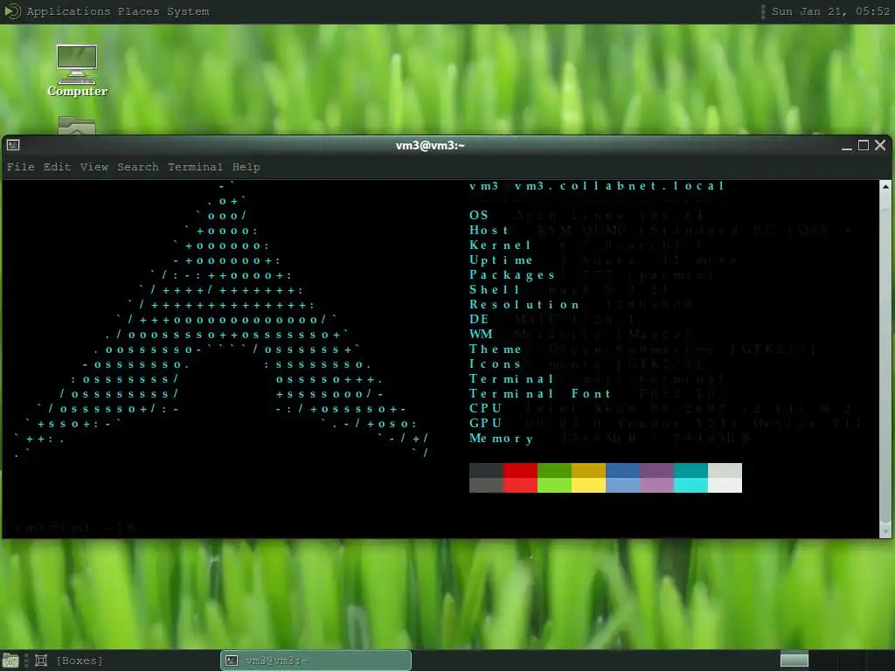895x671 pixels.
Task: Click the gold swatch in the top color row
Action: (588, 471)
